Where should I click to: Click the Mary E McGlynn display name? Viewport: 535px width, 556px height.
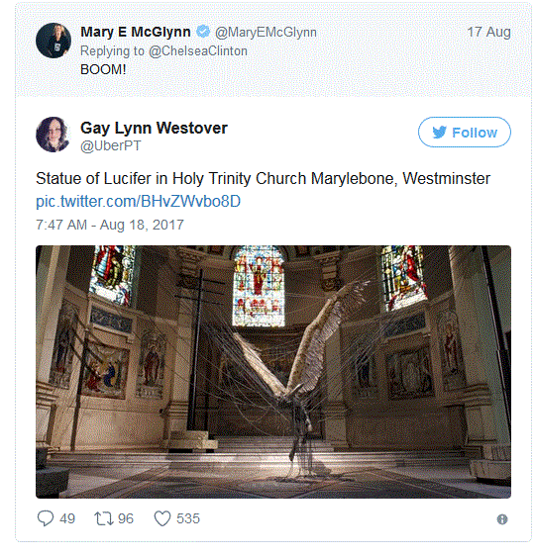click(136, 32)
